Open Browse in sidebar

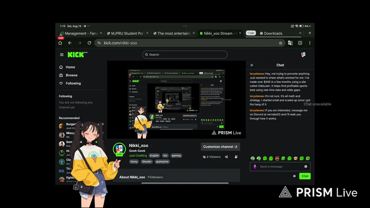(68, 75)
